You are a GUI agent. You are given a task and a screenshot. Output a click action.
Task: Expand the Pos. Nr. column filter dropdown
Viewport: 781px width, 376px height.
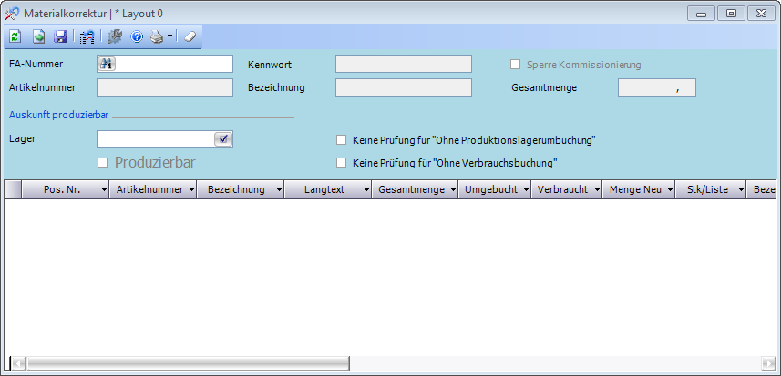(104, 189)
